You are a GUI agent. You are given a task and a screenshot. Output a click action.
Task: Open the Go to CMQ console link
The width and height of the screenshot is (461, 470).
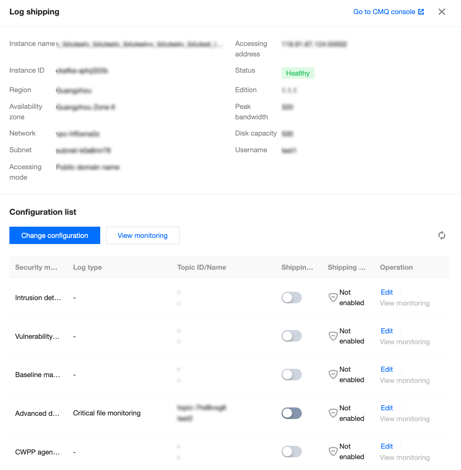click(x=384, y=12)
